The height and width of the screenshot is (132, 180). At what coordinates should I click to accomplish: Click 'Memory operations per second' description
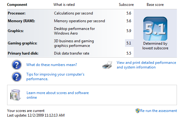(x=79, y=21)
